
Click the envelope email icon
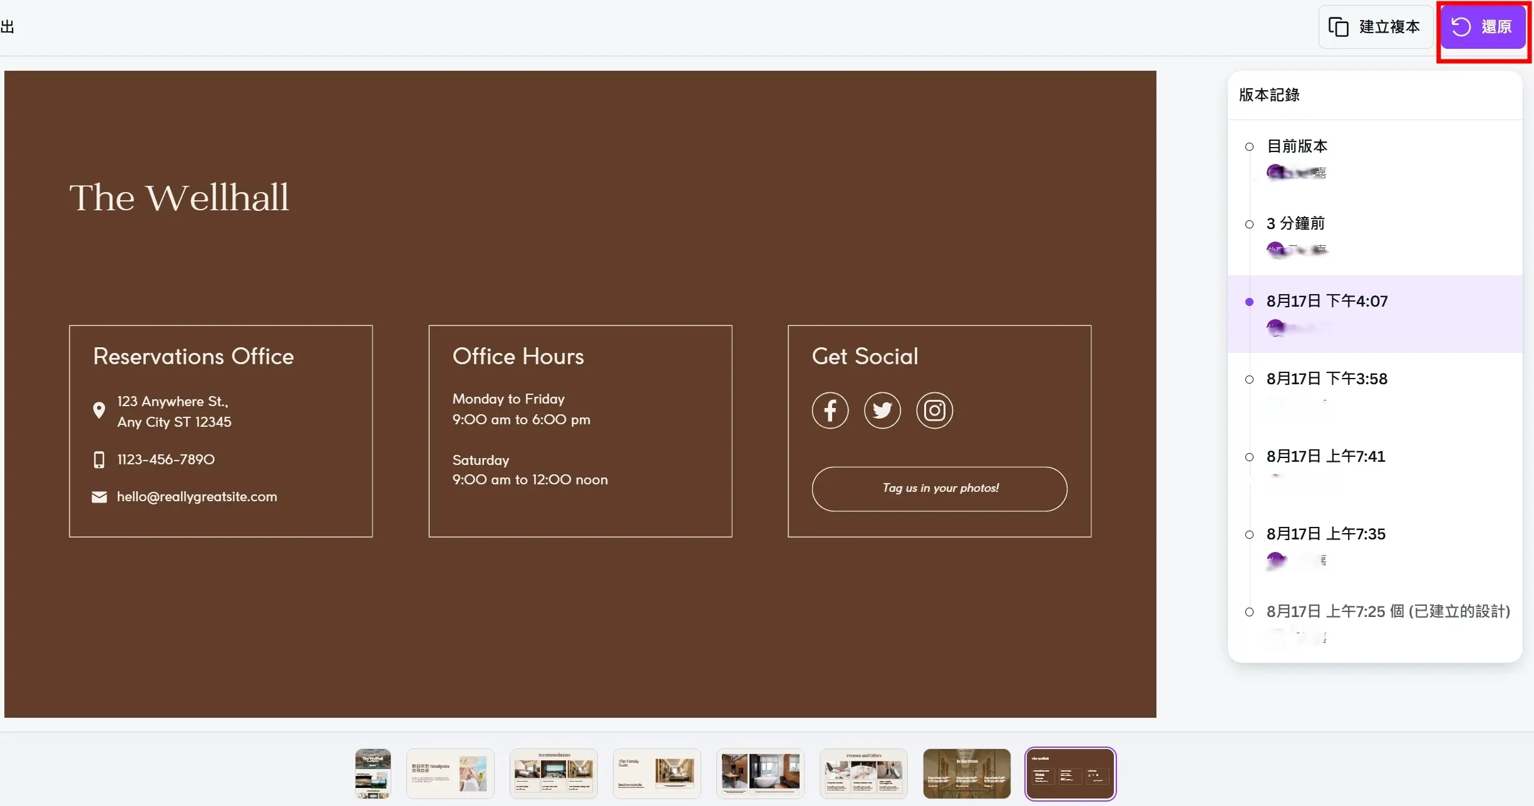pos(99,497)
